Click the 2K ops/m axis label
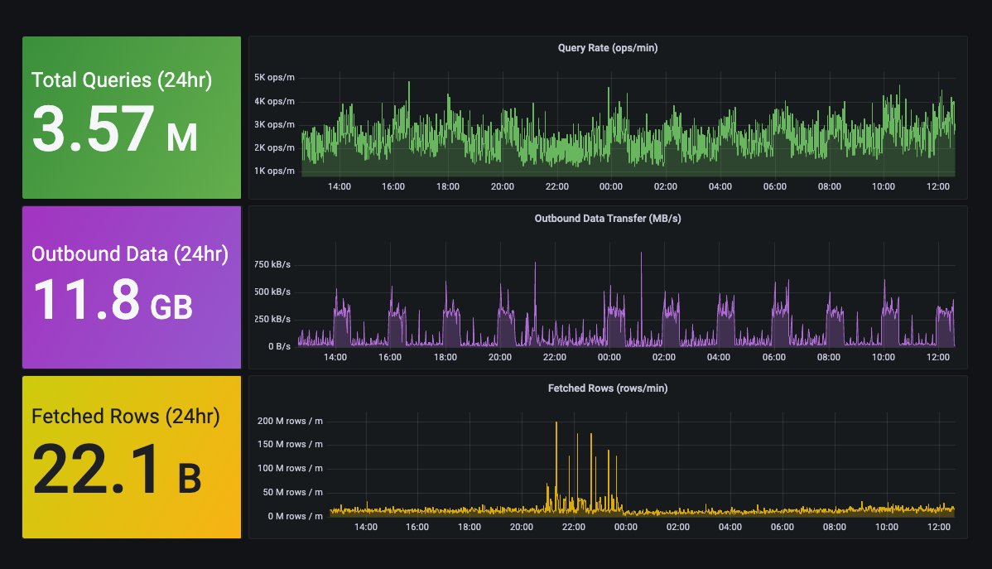The image size is (992, 569). coord(274,147)
